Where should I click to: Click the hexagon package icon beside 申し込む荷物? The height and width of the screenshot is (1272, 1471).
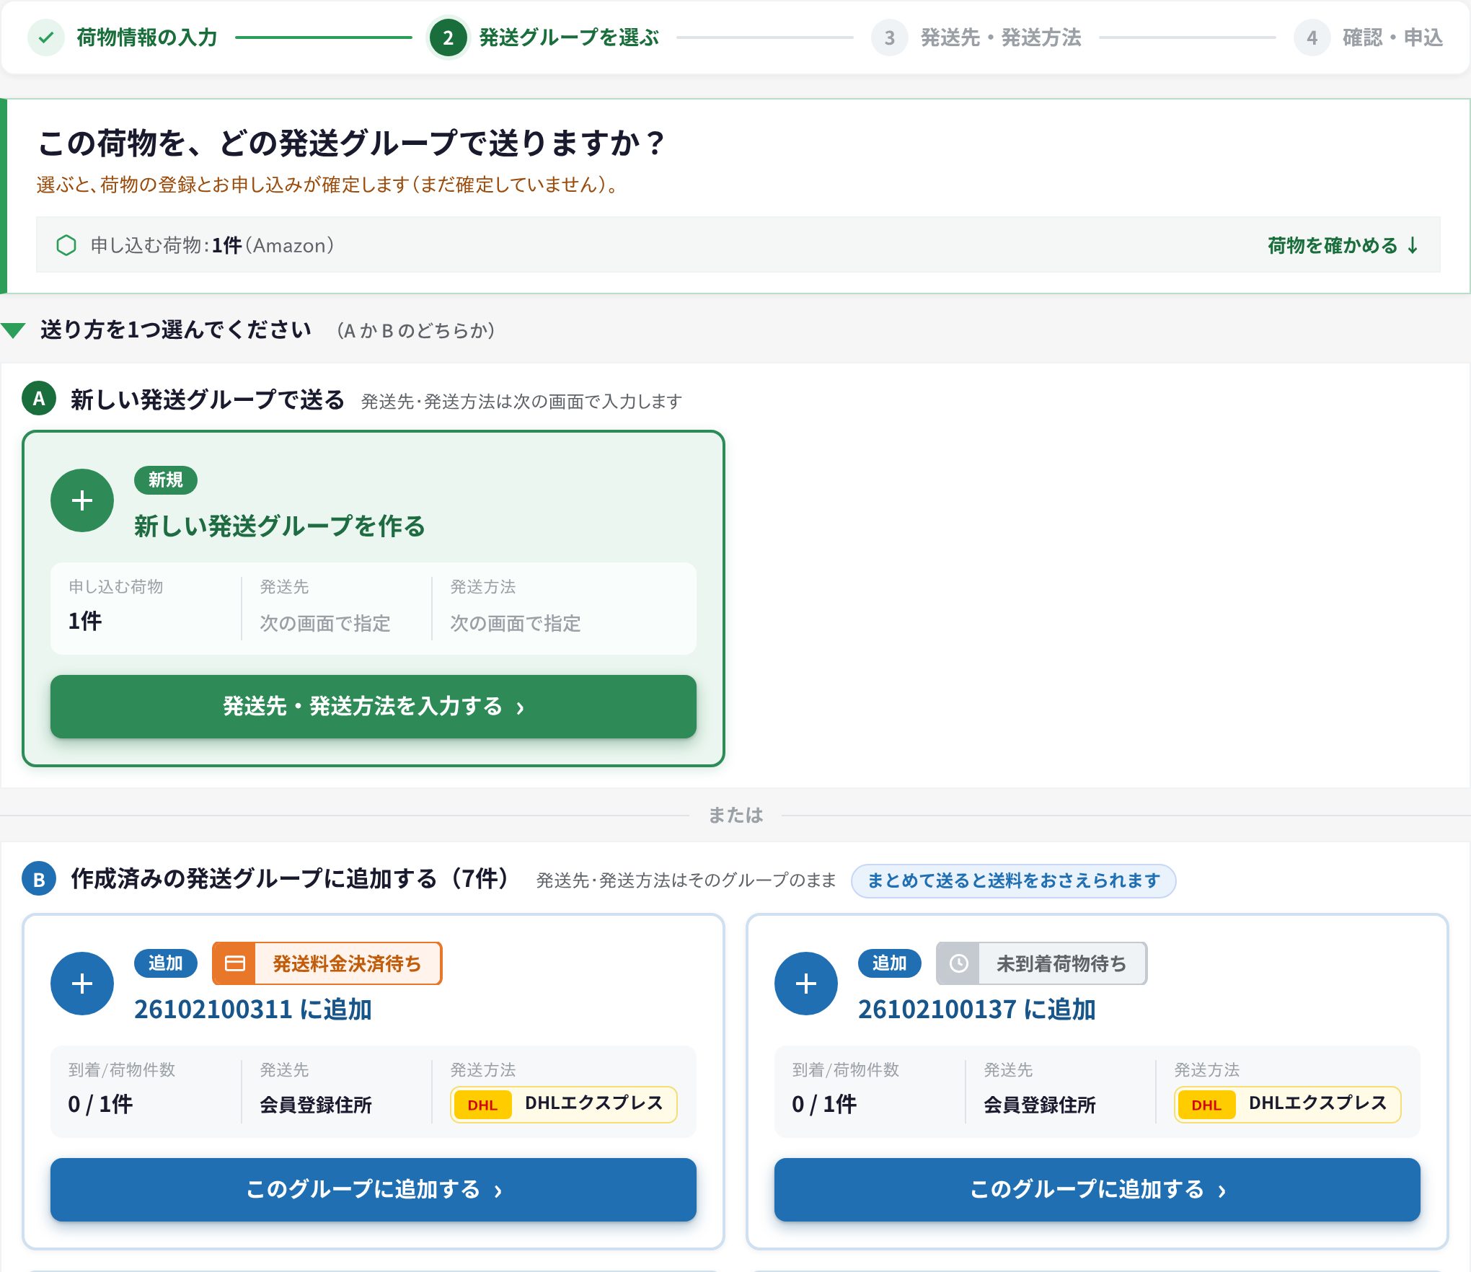point(66,245)
